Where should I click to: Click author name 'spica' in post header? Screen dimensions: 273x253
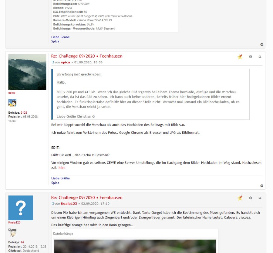point(66,62)
